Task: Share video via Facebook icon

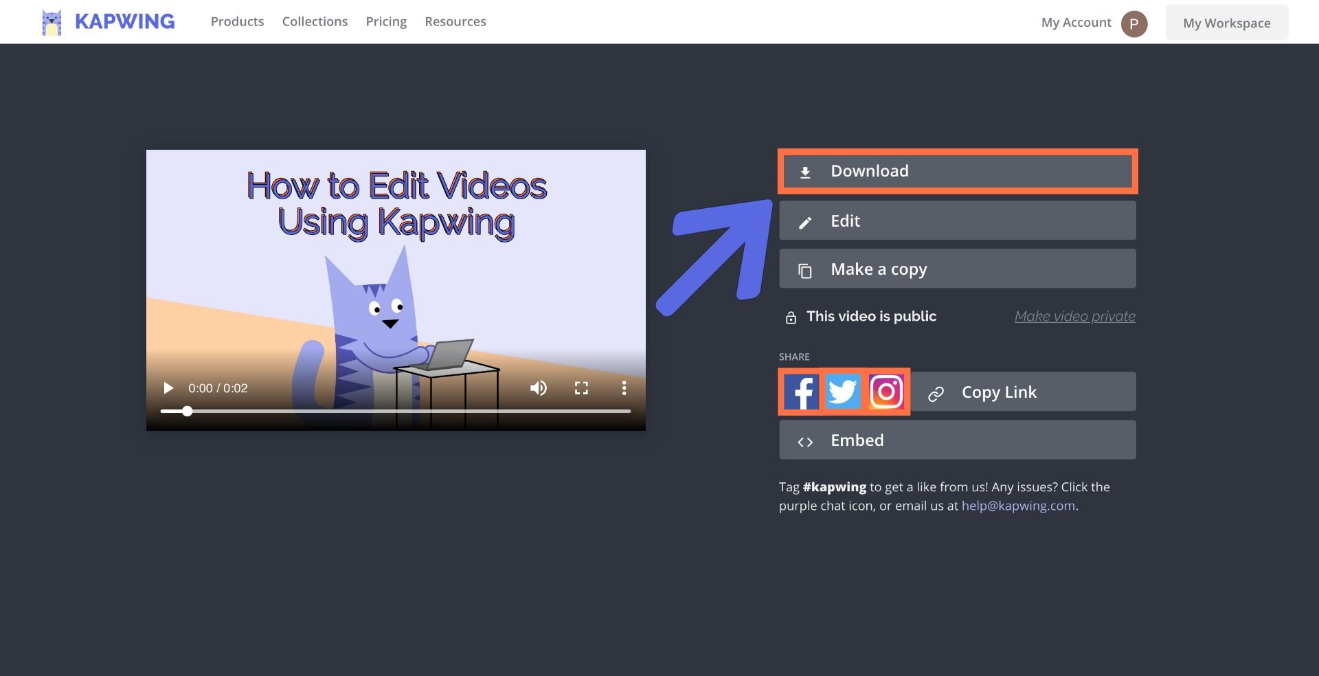Action: pyautogui.click(x=801, y=392)
